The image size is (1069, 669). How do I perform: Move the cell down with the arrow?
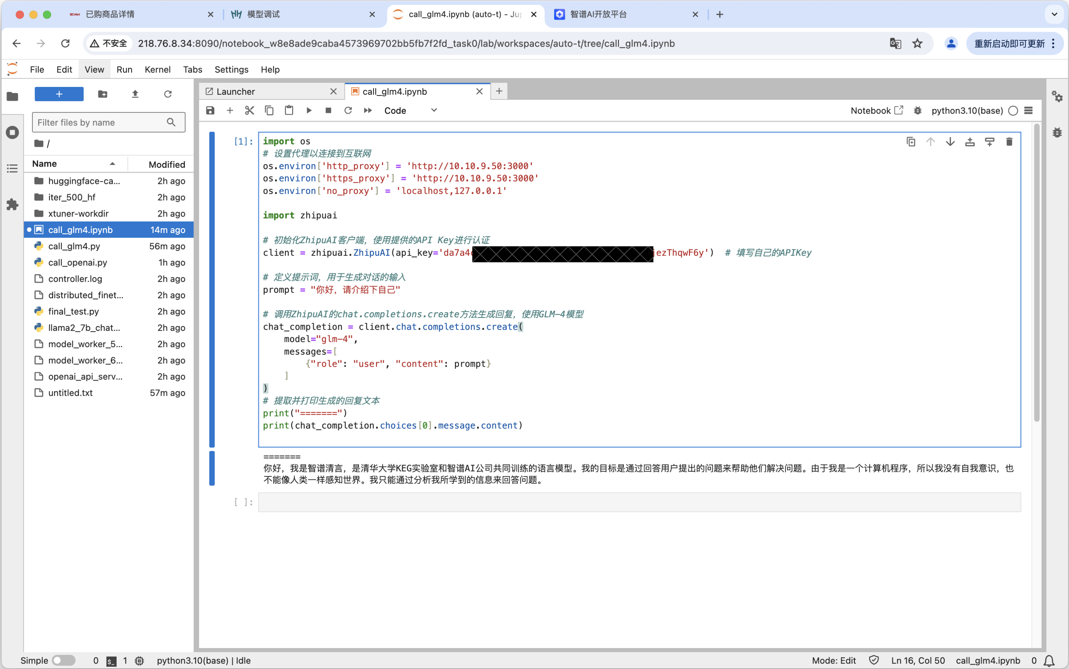tap(950, 142)
